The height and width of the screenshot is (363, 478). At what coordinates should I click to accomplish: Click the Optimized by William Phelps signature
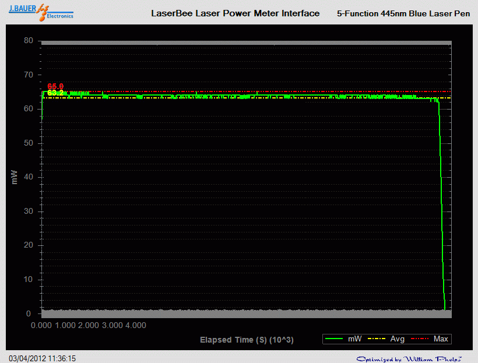point(409,358)
